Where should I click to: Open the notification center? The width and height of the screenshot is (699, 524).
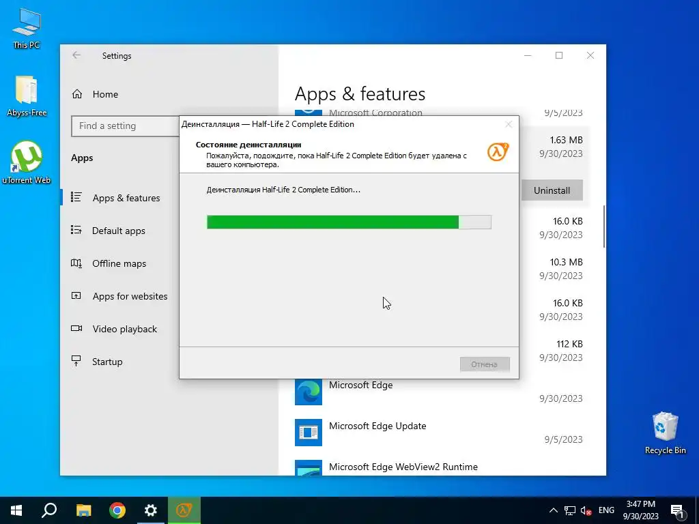(677, 510)
